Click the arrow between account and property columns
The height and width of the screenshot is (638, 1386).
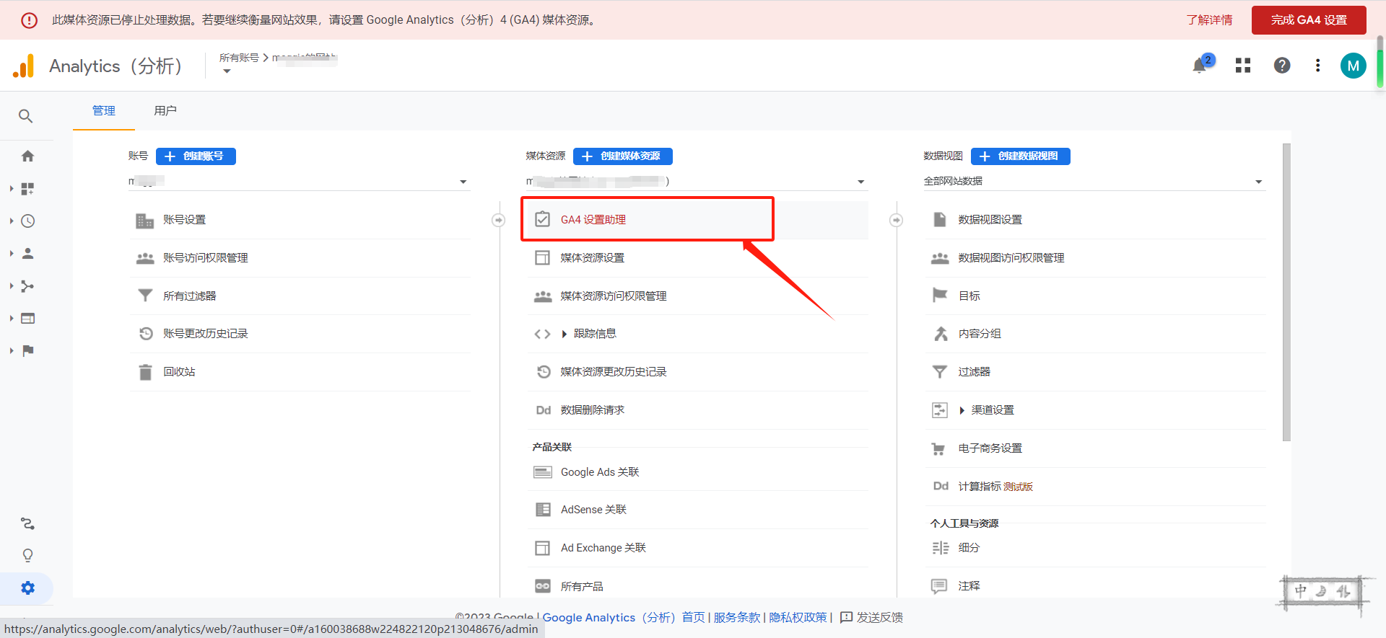pyautogui.click(x=498, y=220)
